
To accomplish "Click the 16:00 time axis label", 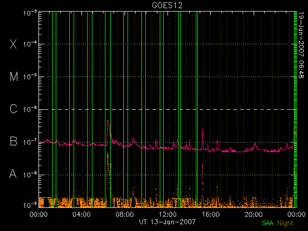I will pyautogui.click(x=211, y=214).
